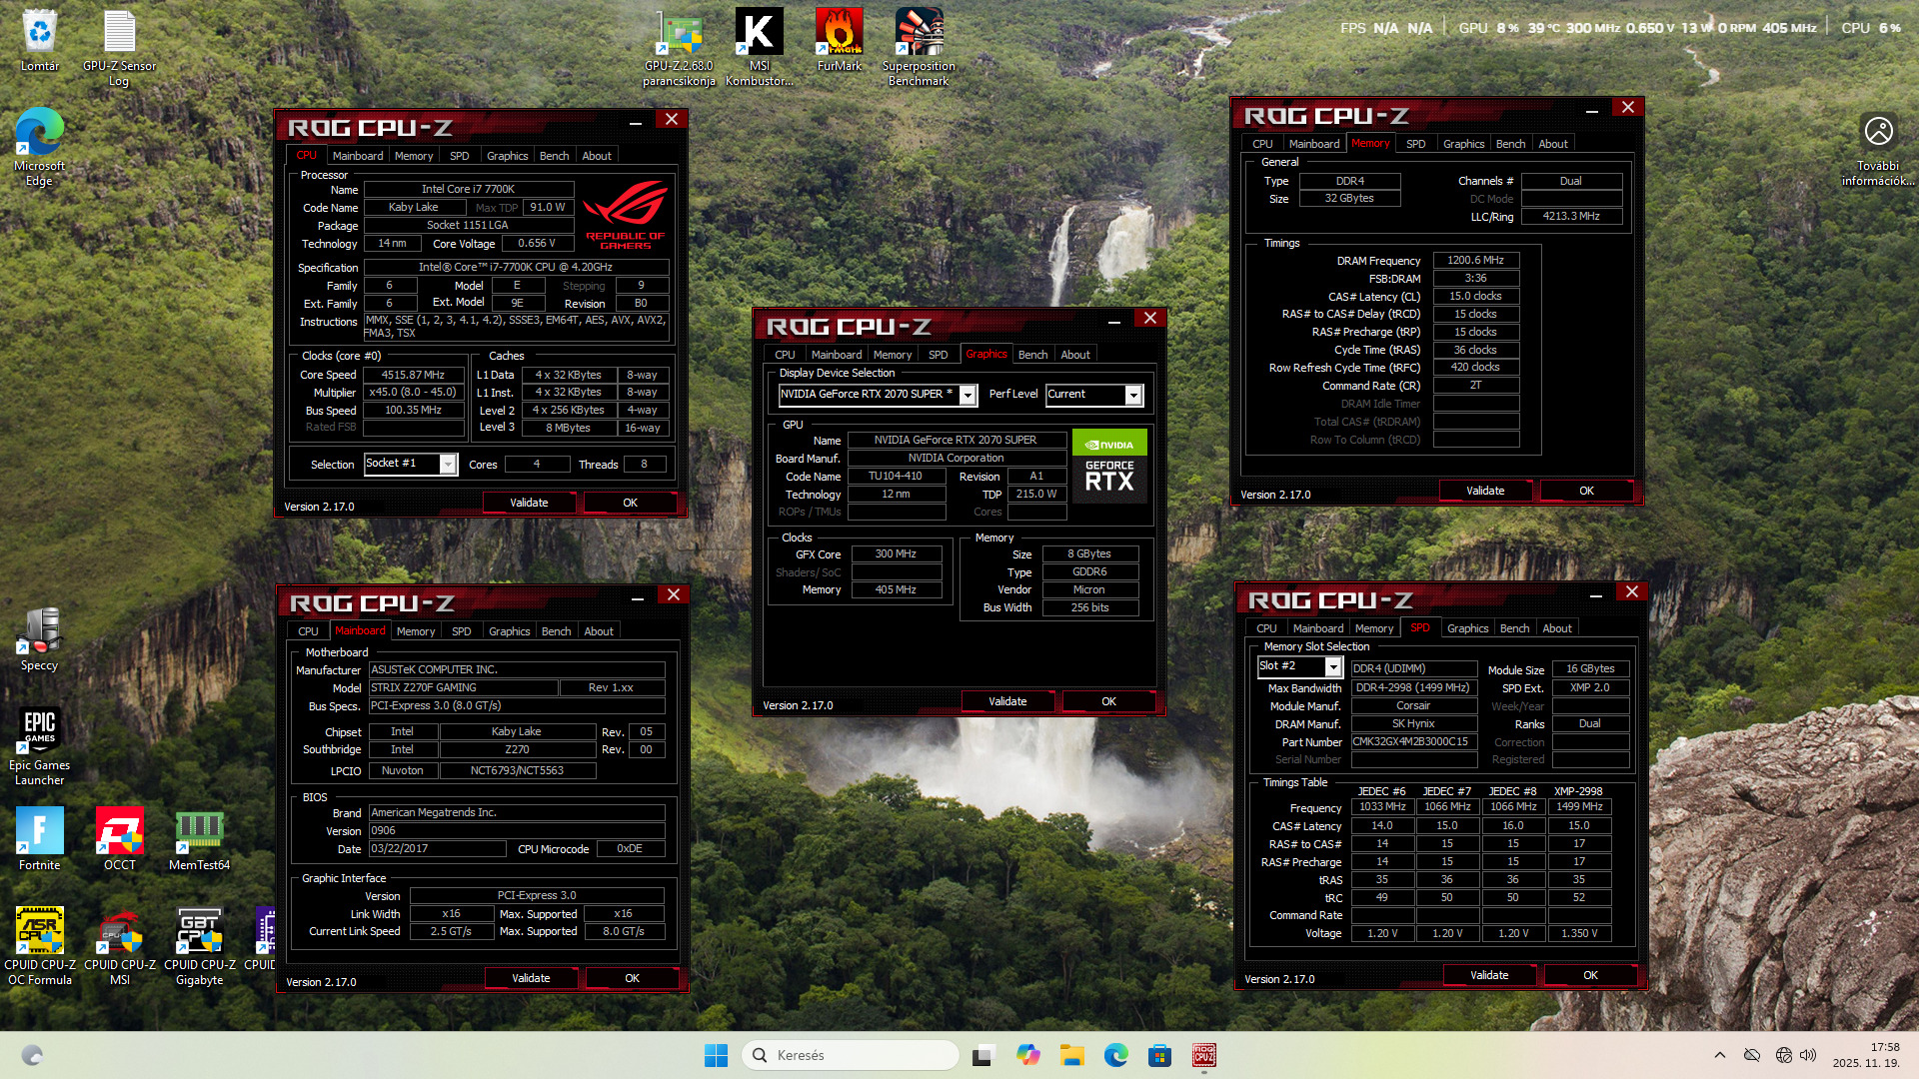Open the Fortnite desktop shortcut

coord(40,832)
